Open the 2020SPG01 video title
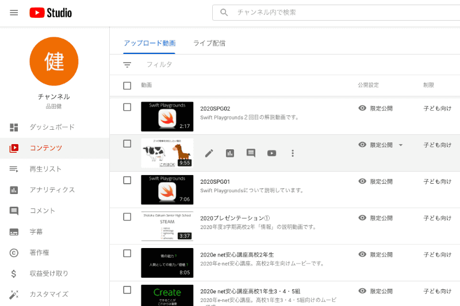 pyautogui.click(x=215, y=182)
